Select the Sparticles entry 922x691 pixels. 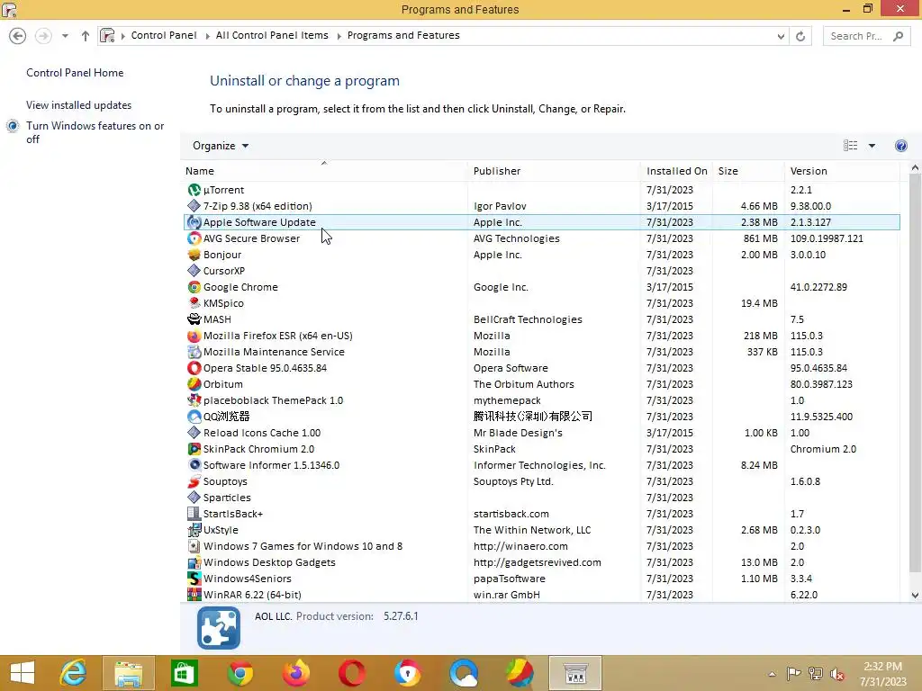pyautogui.click(x=541, y=498)
